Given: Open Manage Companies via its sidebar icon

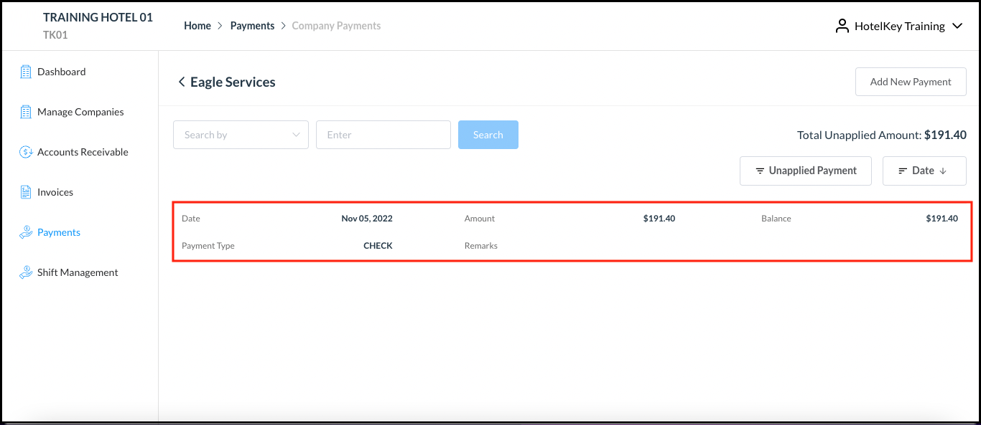Looking at the screenshot, I should pos(26,111).
